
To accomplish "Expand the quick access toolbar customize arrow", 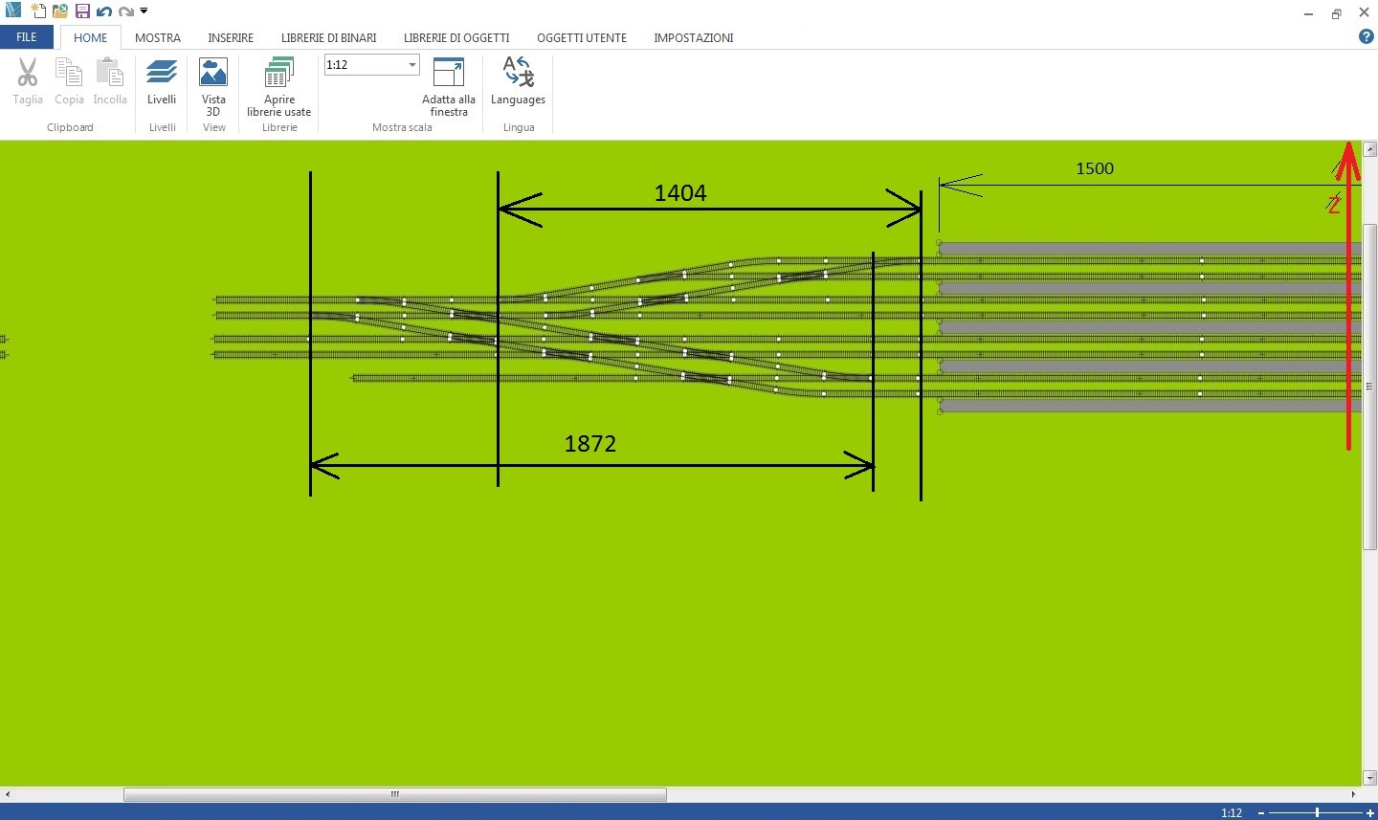I will [144, 11].
